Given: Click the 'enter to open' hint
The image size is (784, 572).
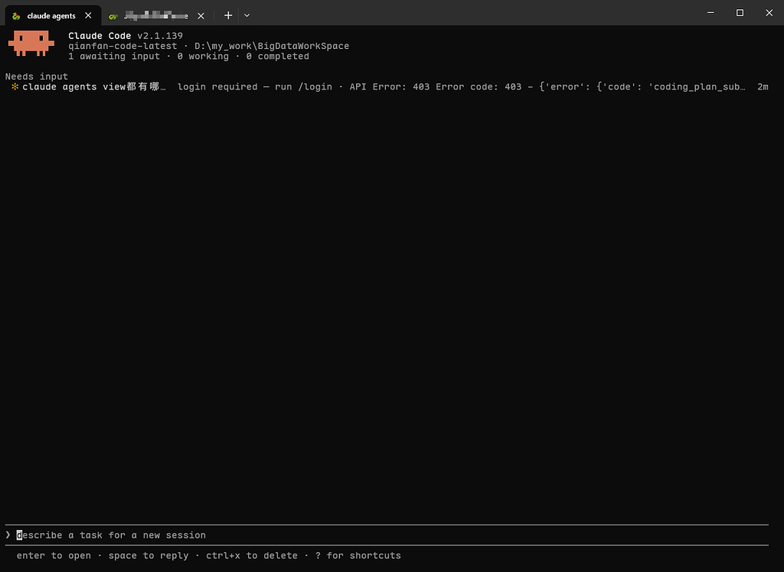Looking at the screenshot, I should (x=54, y=555).
